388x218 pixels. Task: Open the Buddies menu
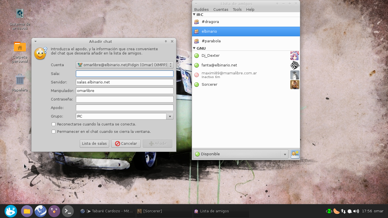click(201, 9)
